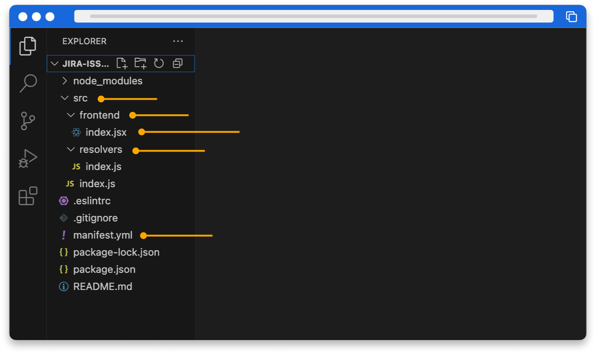Click the EXPLORER panel title
The height and width of the screenshot is (354, 596).
coord(84,41)
